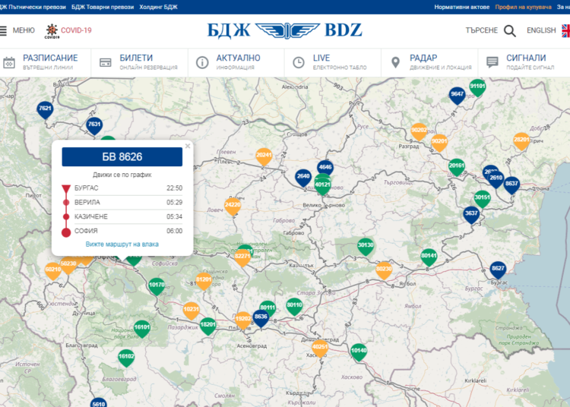Click train marker 30130

tap(366, 246)
